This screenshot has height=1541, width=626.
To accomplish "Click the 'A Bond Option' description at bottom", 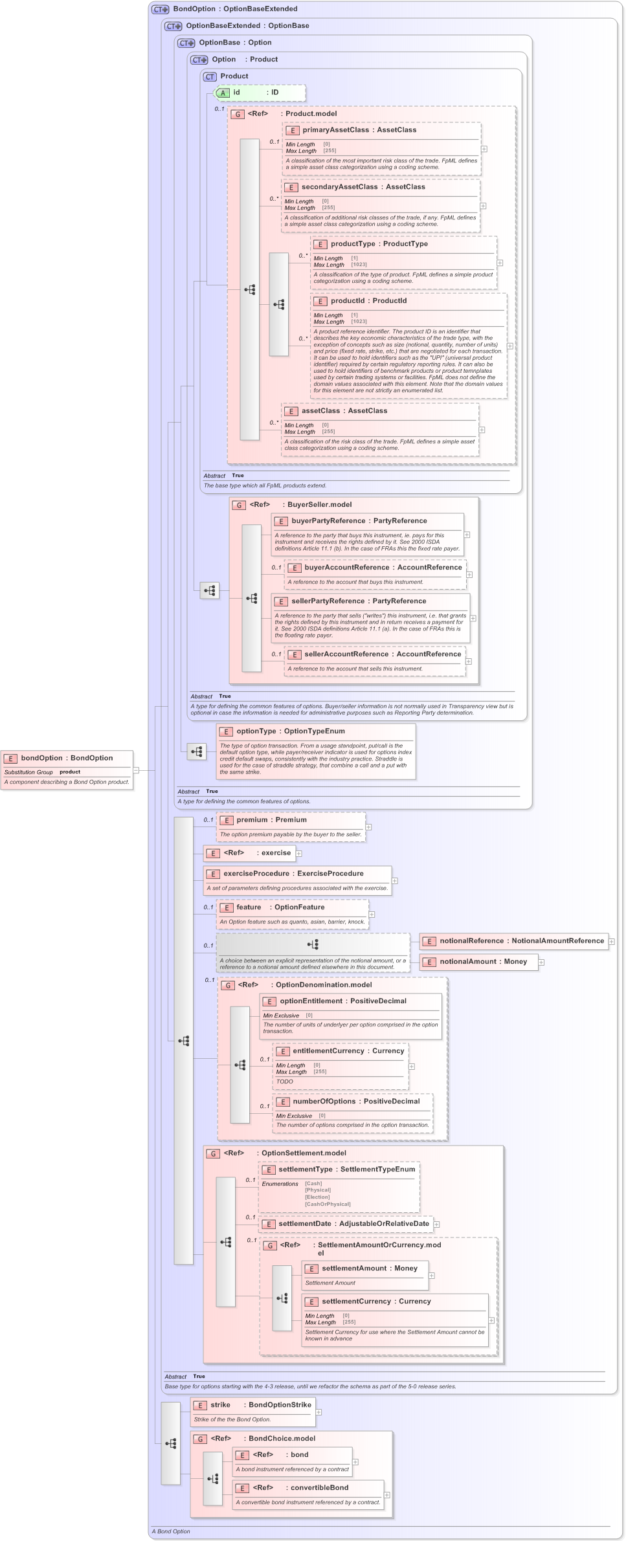I will [x=171, y=1531].
